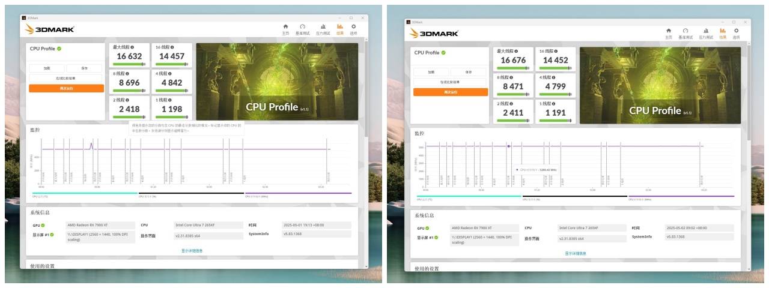This screenshot has width=769, height=288.
Task: Click the 16 632 max threads score
Action: pos(130,56)
